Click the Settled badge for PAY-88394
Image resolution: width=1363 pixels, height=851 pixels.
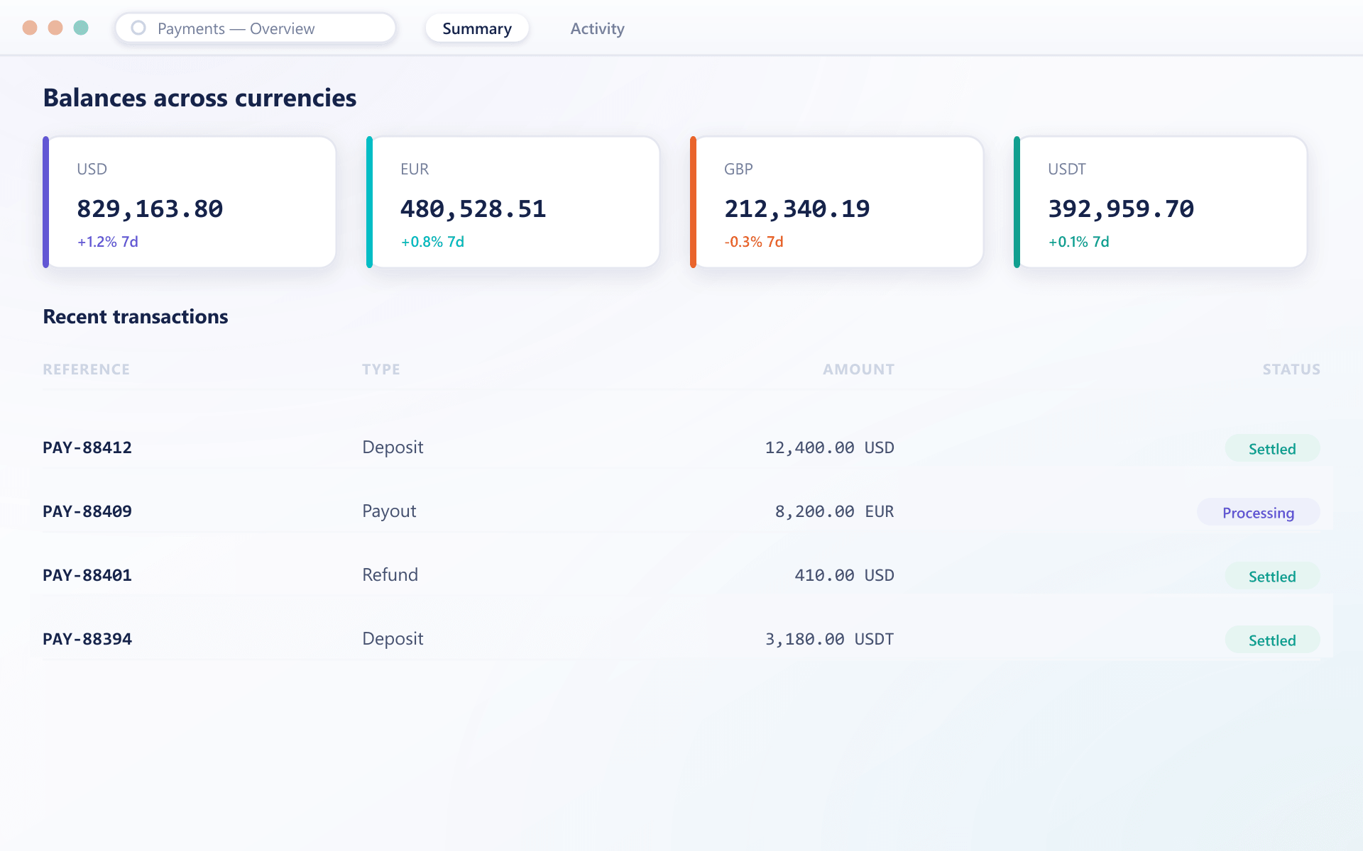pos(1272,640)
